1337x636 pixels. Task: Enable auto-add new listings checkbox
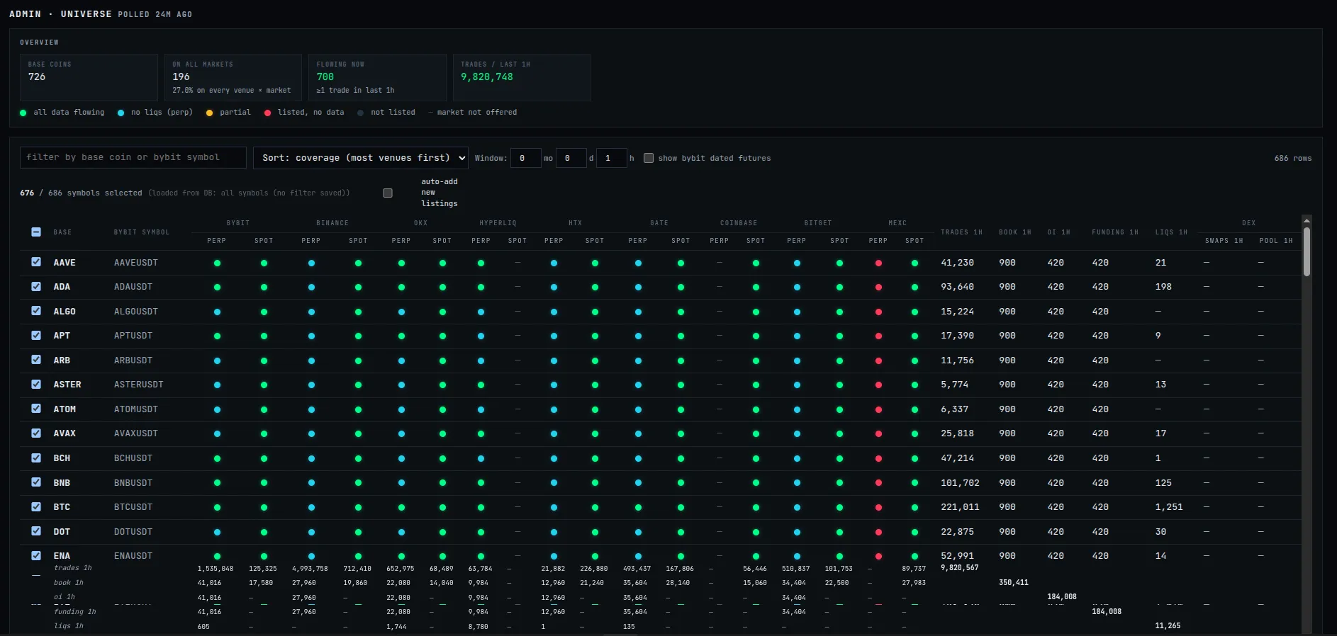point(388,193)
